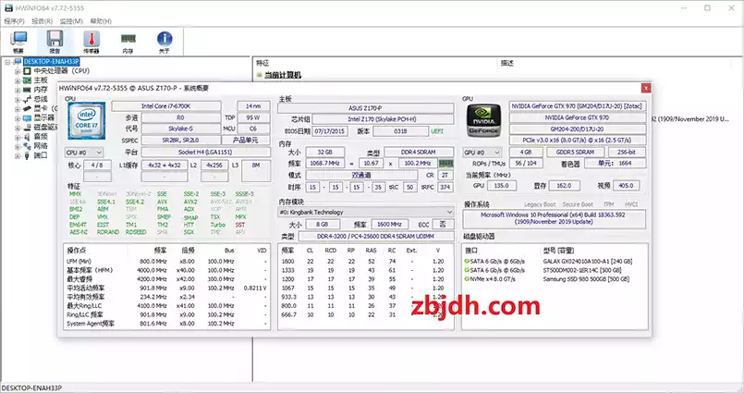Select 显示器 in the device tree

tap(44, 117)
